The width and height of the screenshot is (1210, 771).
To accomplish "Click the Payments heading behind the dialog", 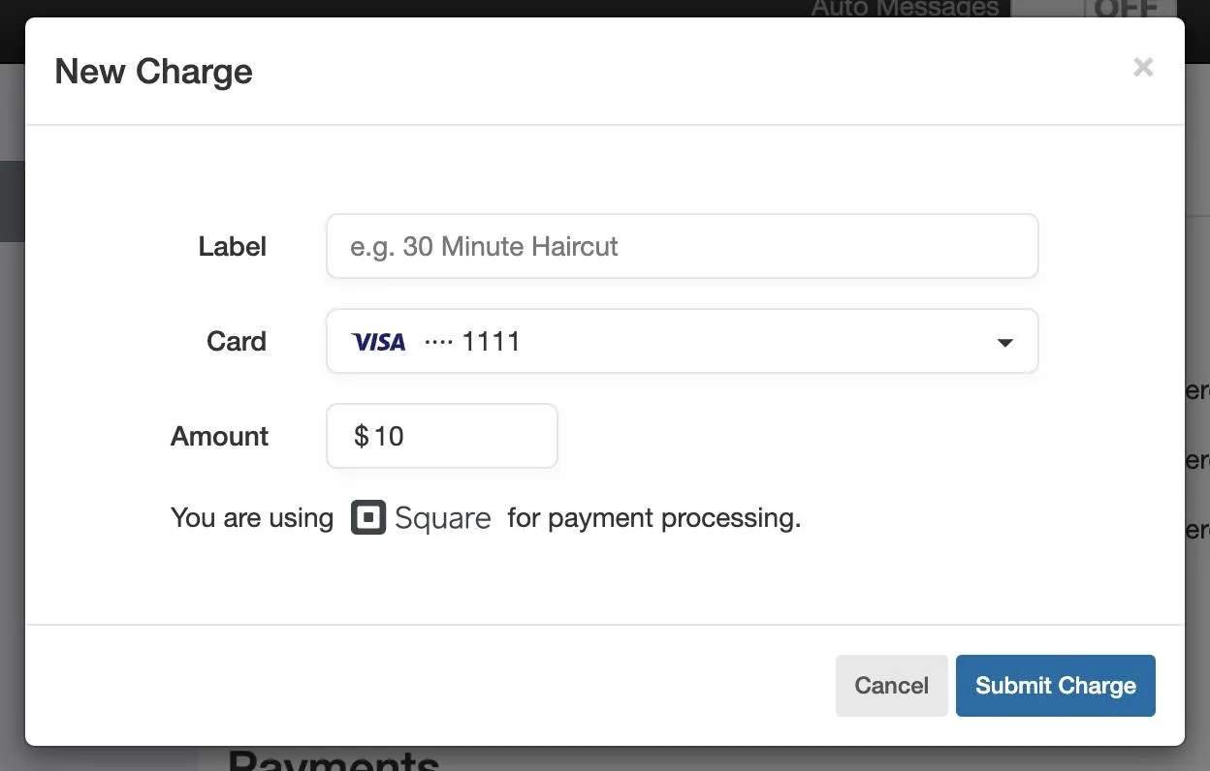I will (x=334, y=761).
